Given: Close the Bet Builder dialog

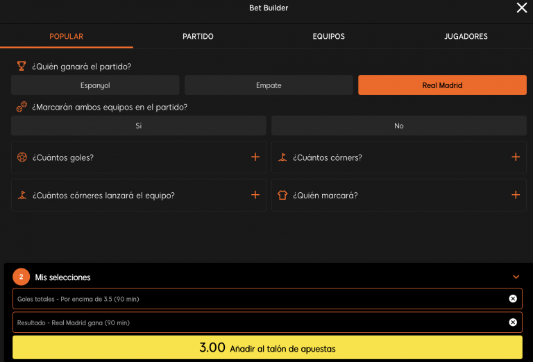Looking at the screenshot, I should pos(522,8).
